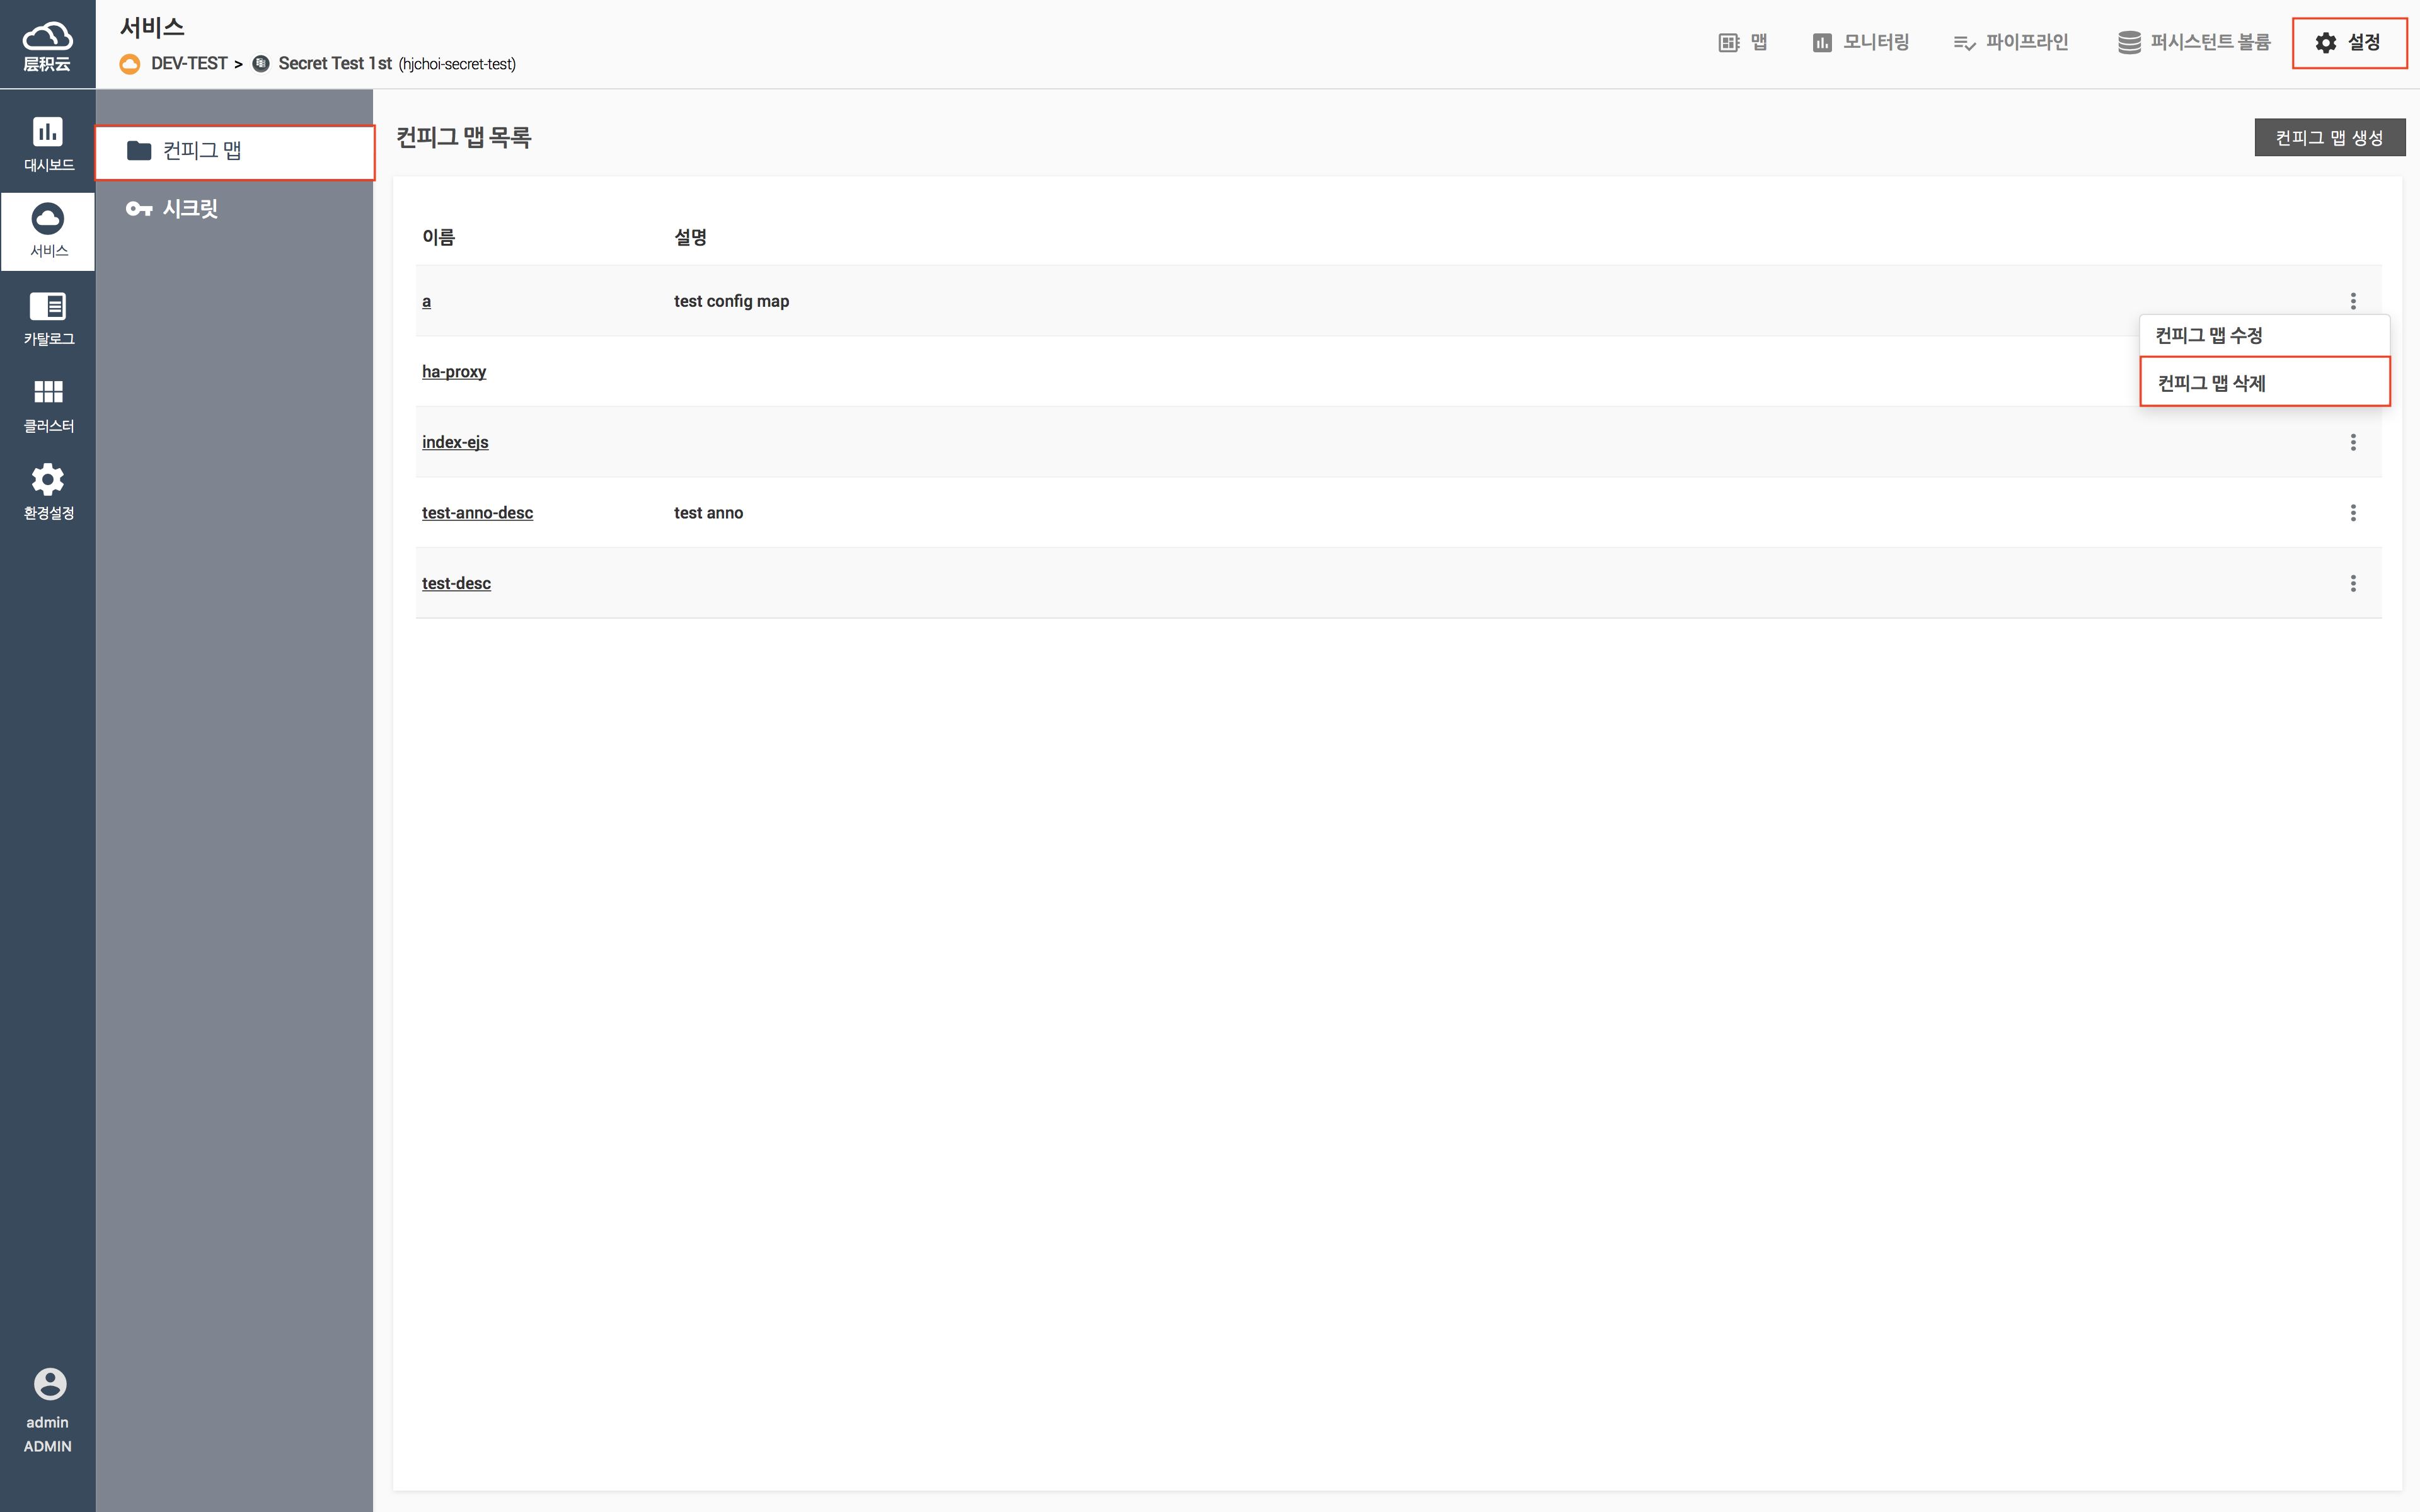Viewport: 2420px width, 1512px height.
Task: Click the 컨피그 맵 목록 heading
Action: coord(463,137)
